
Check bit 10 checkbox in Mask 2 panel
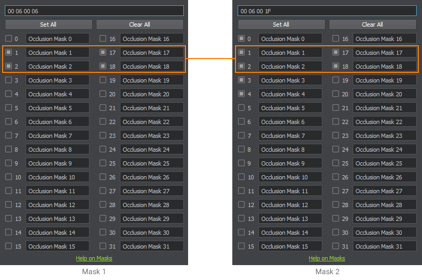point(241,177)
